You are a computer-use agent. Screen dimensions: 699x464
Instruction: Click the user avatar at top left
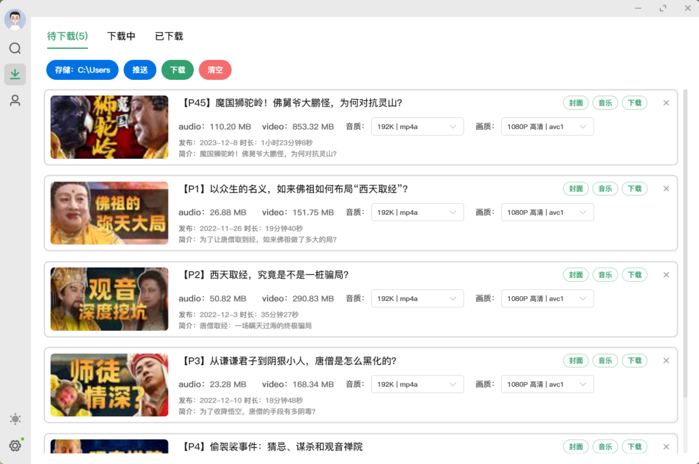(x=14, y=18)
